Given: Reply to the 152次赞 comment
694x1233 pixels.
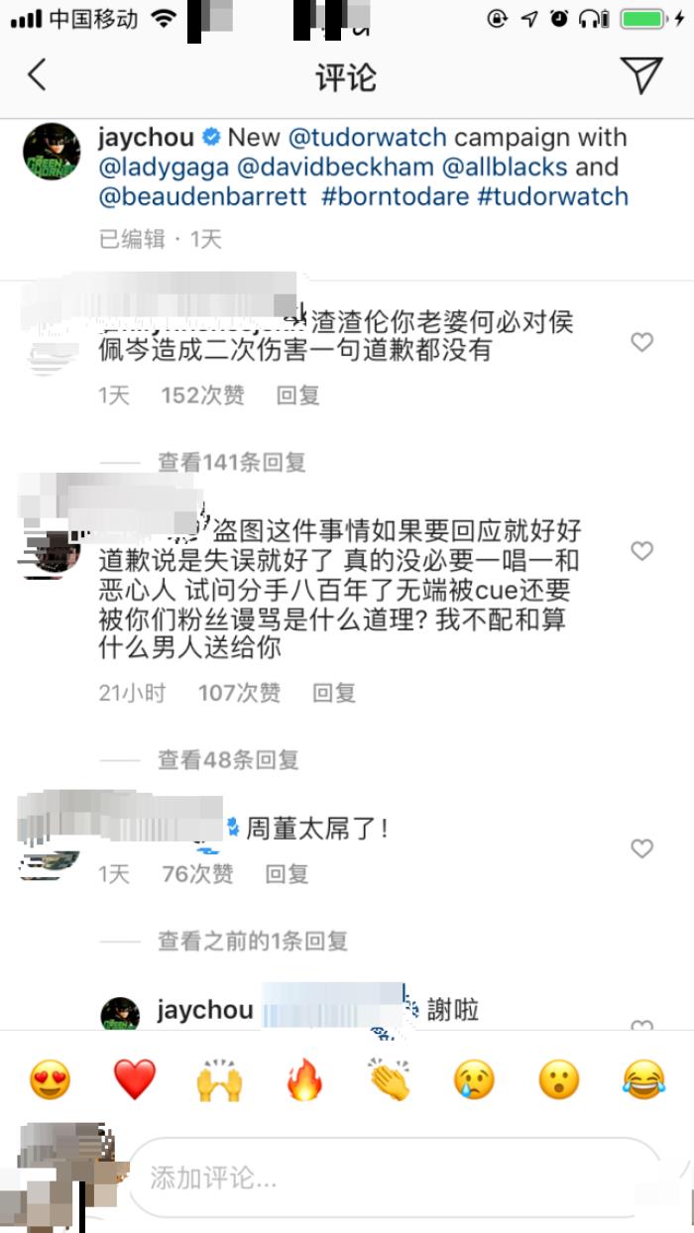Looking at the screenshot, I should click(x=297, y=395).
